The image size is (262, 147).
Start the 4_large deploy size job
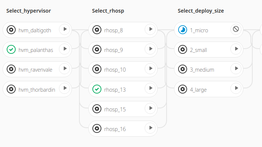coord(236,88)
